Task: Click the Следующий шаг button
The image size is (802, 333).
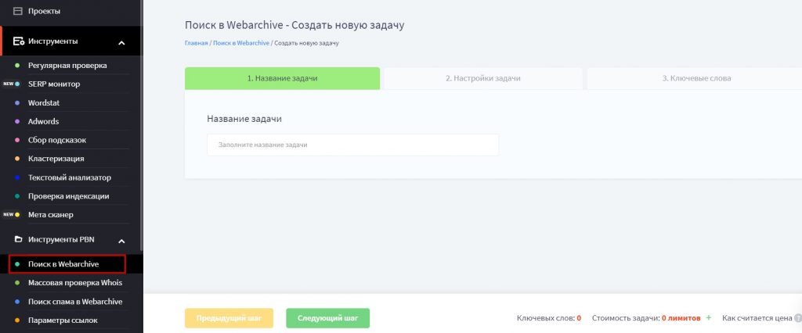Action: [328, 317]
